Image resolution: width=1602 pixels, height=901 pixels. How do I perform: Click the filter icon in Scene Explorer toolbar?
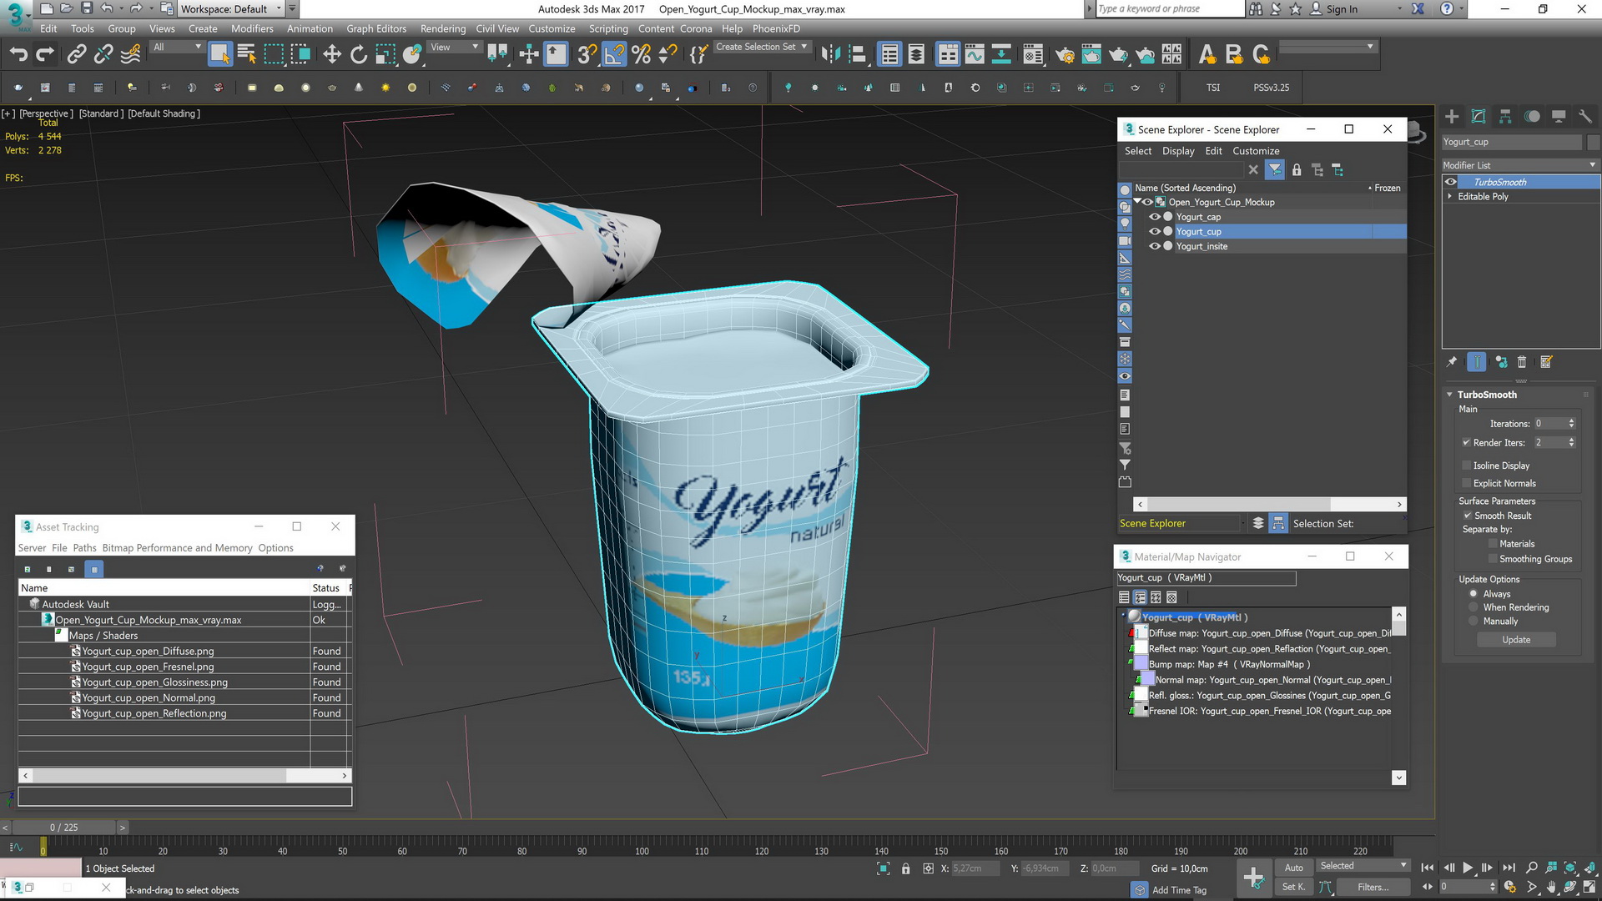click(x=1275, y=170)
